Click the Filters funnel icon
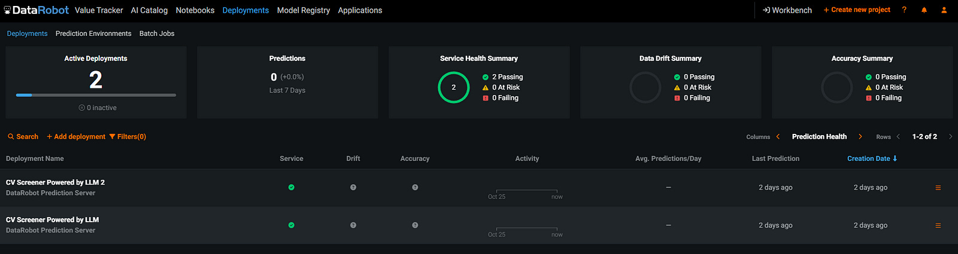Screen dimensions: 958x254 (x=112, y=137)
